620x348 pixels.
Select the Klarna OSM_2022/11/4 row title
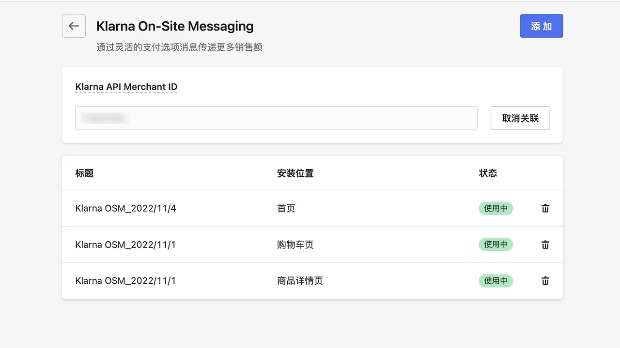click(x=125, y=208)
